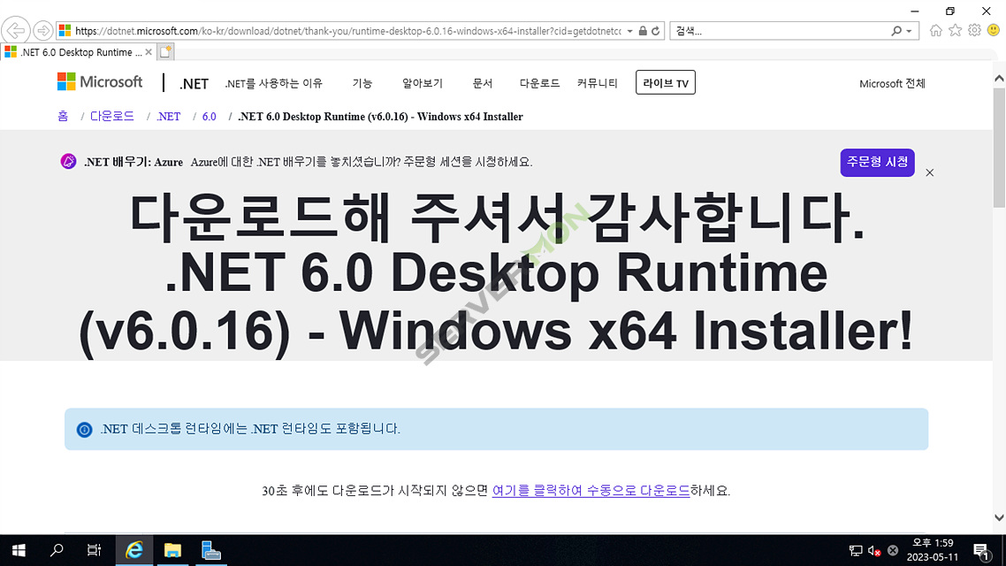Click the .NET brand link in header

pyautogui.click(x=194, y=84)
